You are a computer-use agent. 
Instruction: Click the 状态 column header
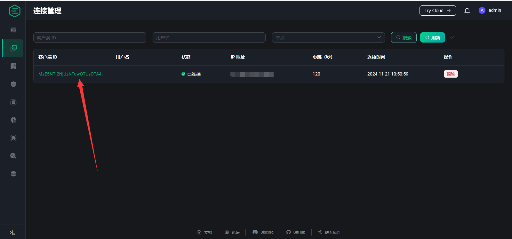coord(186,57)
